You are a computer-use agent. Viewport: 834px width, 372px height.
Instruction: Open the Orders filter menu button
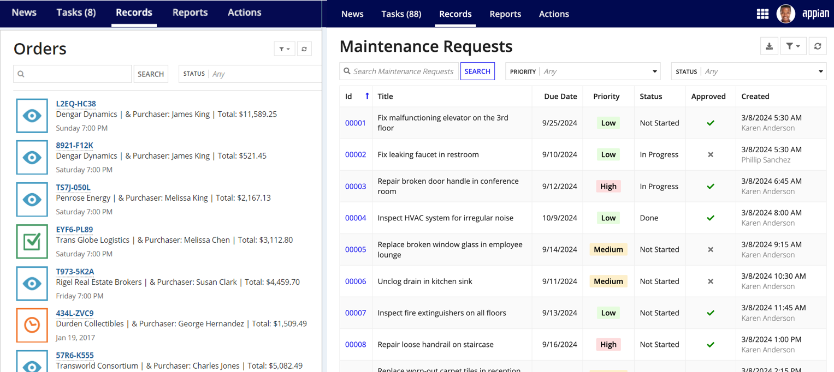click(x=285, y=49)
